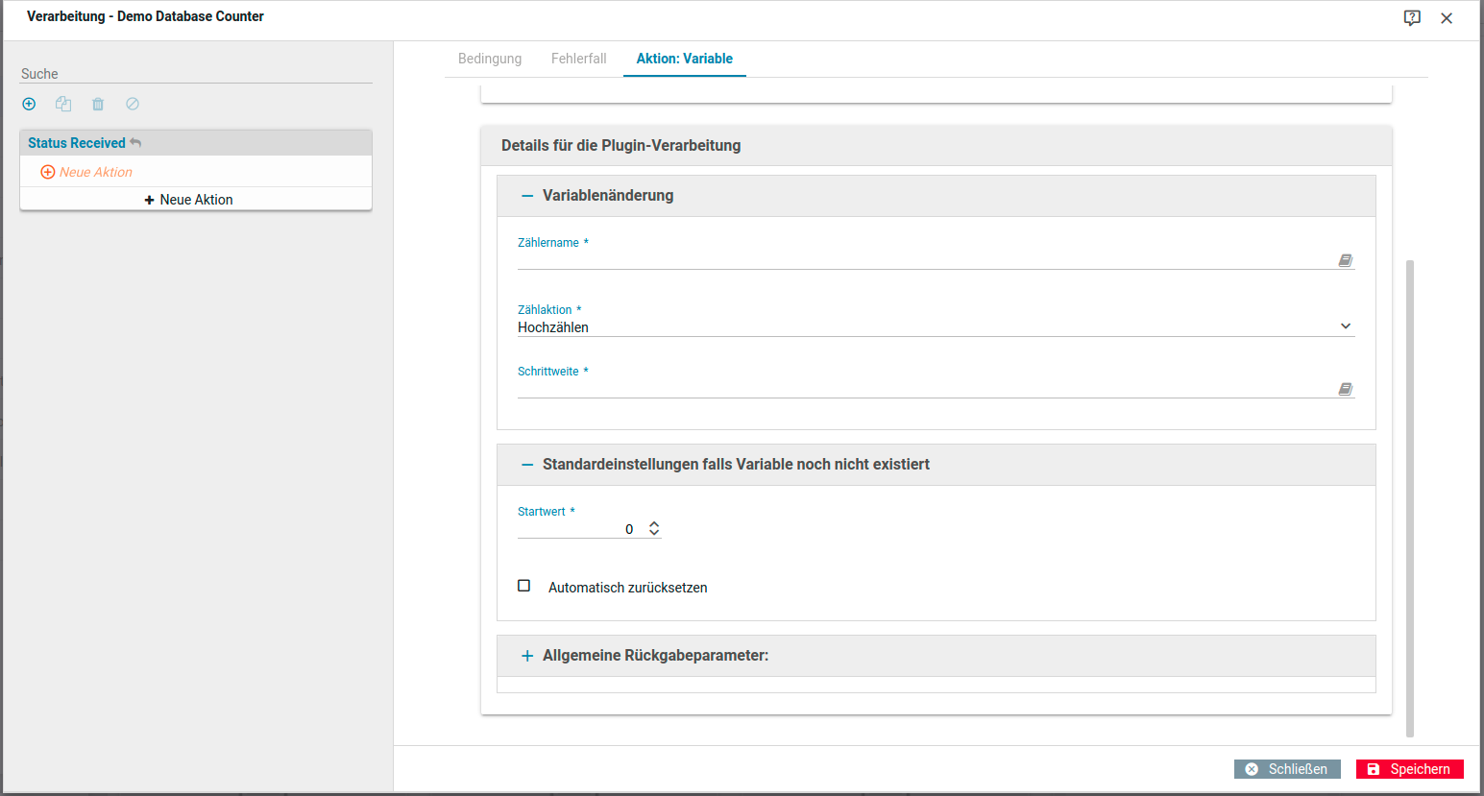Open variable picker icon for Zählername field
Screen dimensions: 1484x796
tap(1345, 260)
